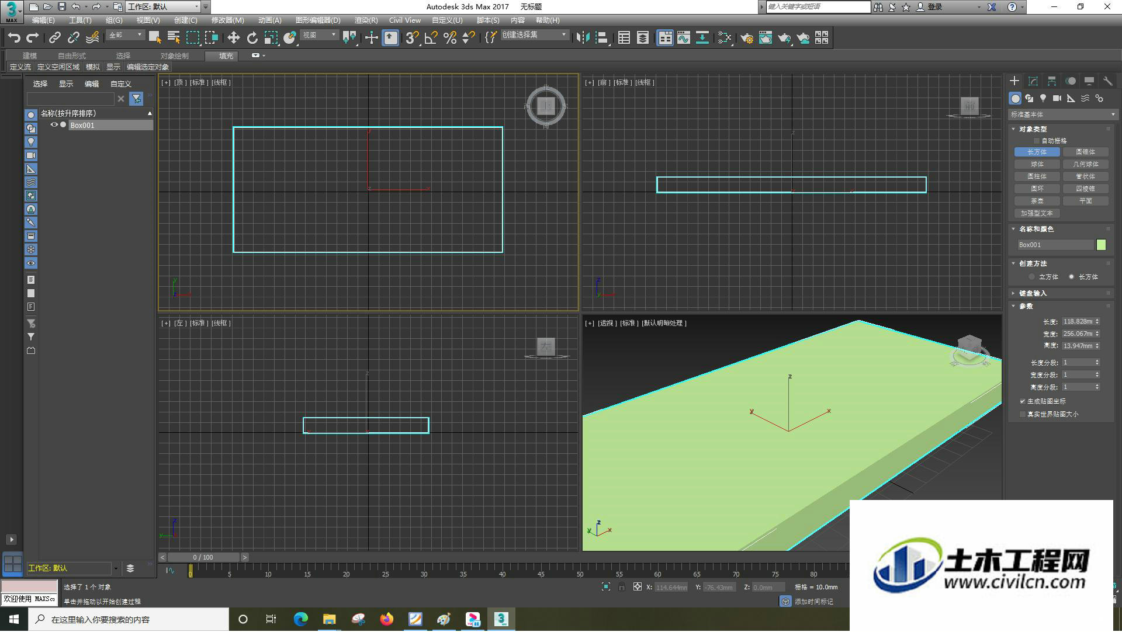Activate the Select Object tool
Screen dimensions: 1122x632
[155, 38]
